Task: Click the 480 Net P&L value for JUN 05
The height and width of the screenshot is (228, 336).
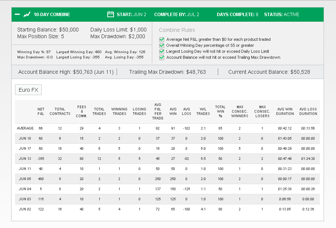Action: coord(41,179)
